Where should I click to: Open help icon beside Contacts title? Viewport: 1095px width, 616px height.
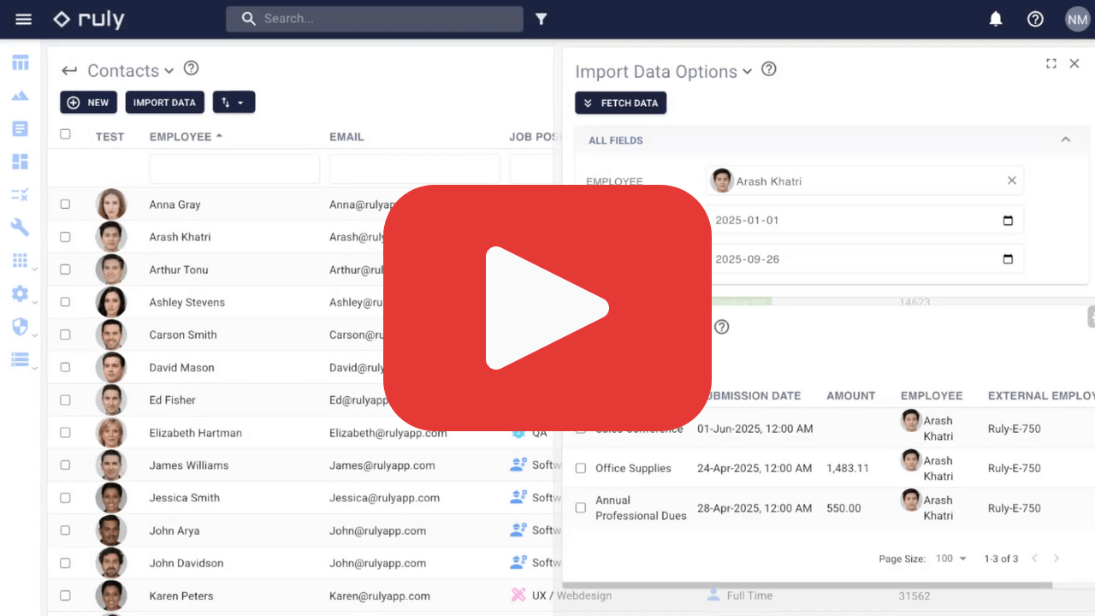point(192,68)
